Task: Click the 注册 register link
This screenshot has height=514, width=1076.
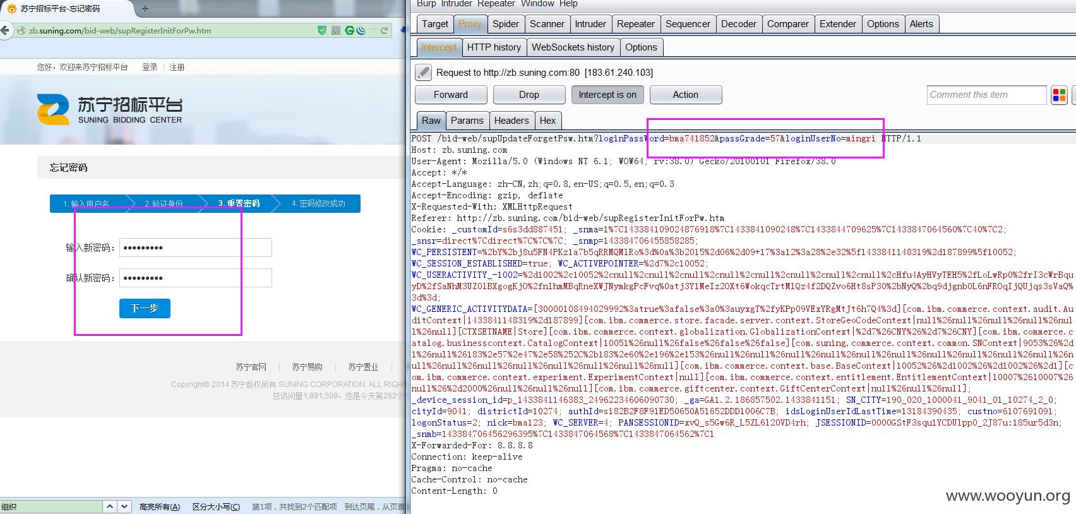Action: coord(177,67)
